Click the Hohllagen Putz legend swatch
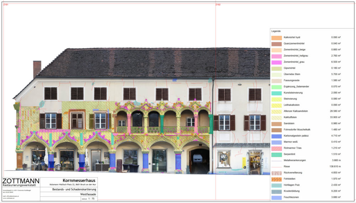This screenshot has width=356, height=203. click(277, 185)
